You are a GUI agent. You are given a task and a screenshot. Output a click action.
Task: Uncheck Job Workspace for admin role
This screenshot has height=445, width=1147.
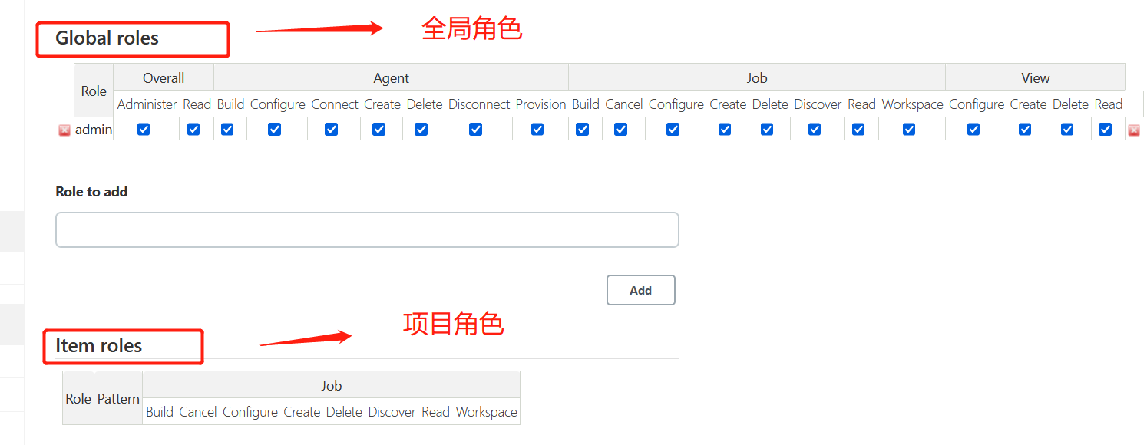coord(909,130)
